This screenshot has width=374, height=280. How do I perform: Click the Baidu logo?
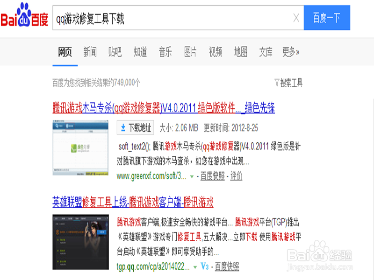point(24,15)
